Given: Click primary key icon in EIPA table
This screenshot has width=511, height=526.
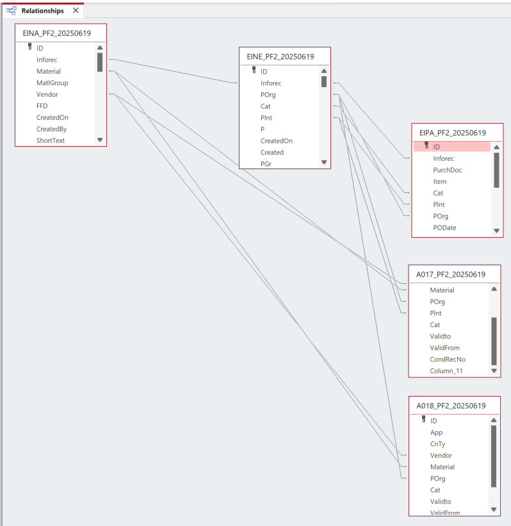Looking at the screenshot, I should (426, 147).
